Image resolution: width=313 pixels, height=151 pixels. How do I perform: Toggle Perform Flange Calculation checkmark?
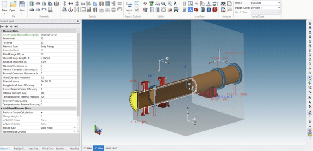42,112
